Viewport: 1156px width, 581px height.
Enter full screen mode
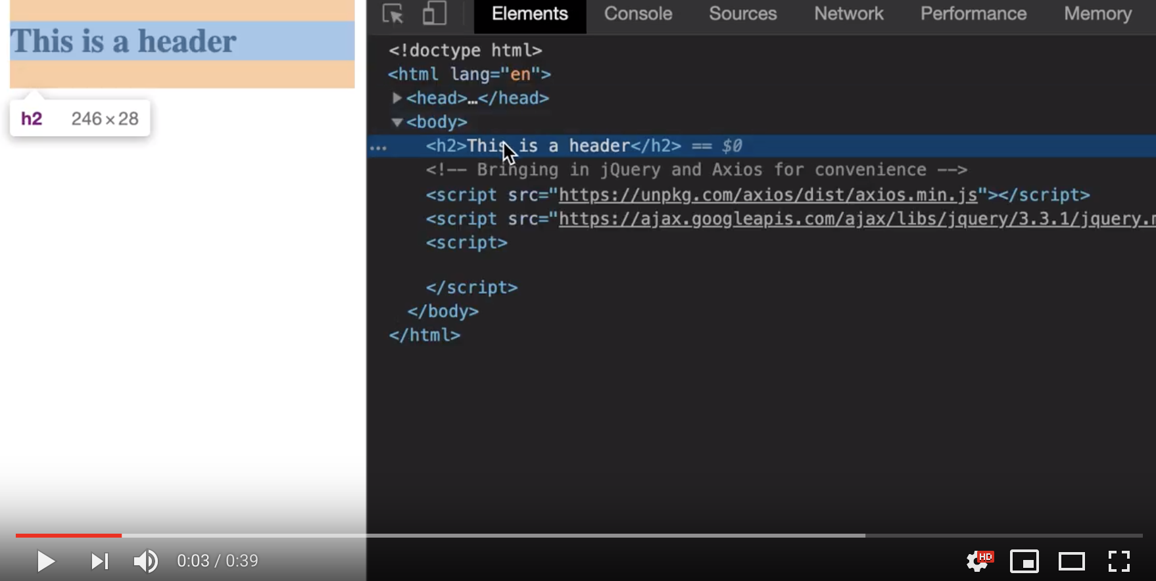[x=1119, y=561]
